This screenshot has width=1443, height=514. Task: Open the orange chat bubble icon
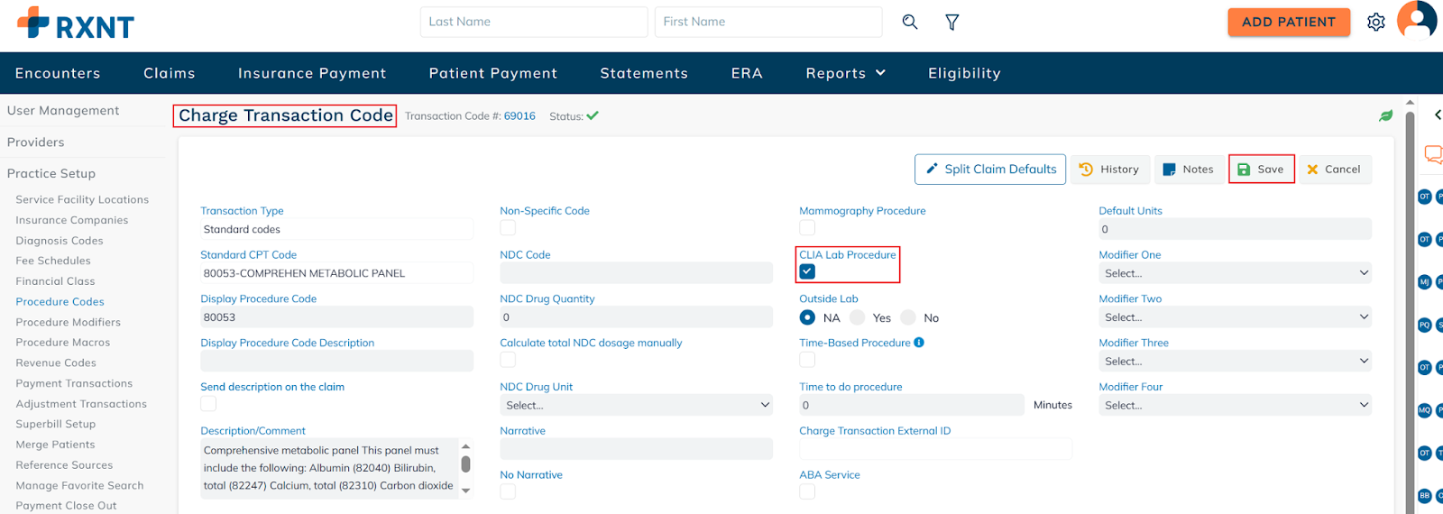point(1432,154)
